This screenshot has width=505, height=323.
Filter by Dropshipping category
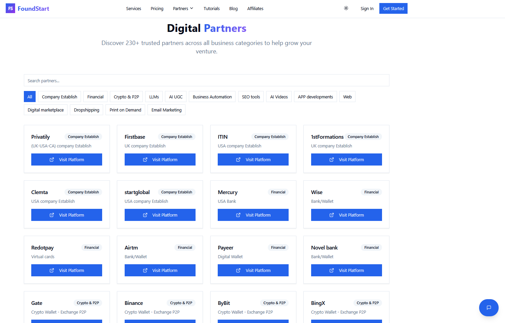point(87,110)
